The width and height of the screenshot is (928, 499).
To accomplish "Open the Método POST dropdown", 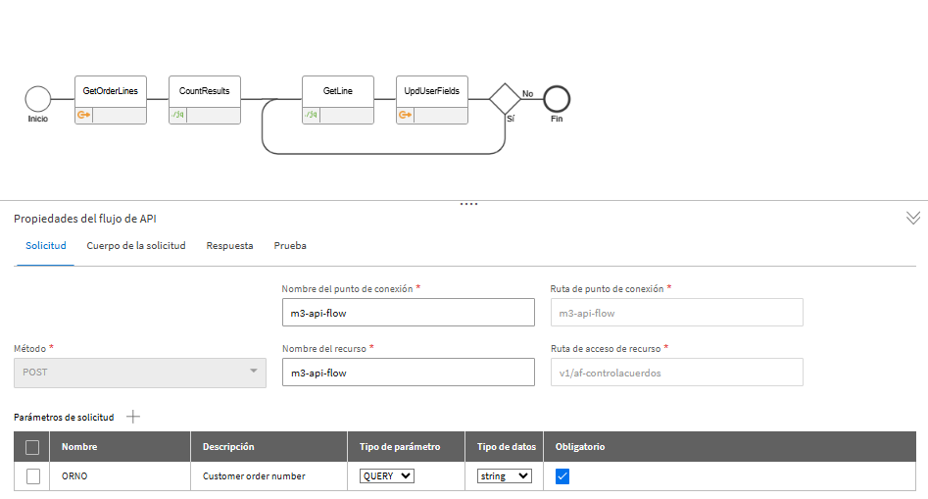I will (x=140, y=373).
